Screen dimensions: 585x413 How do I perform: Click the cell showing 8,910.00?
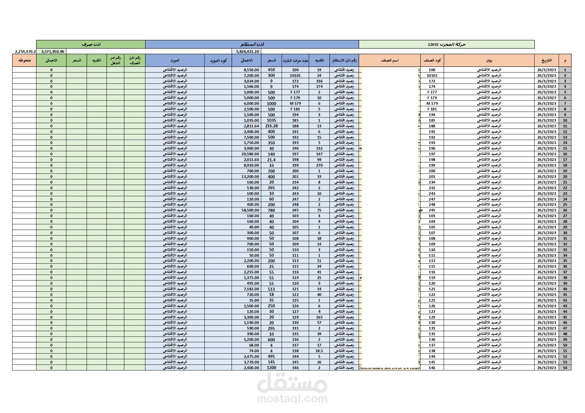click(247, 165)
